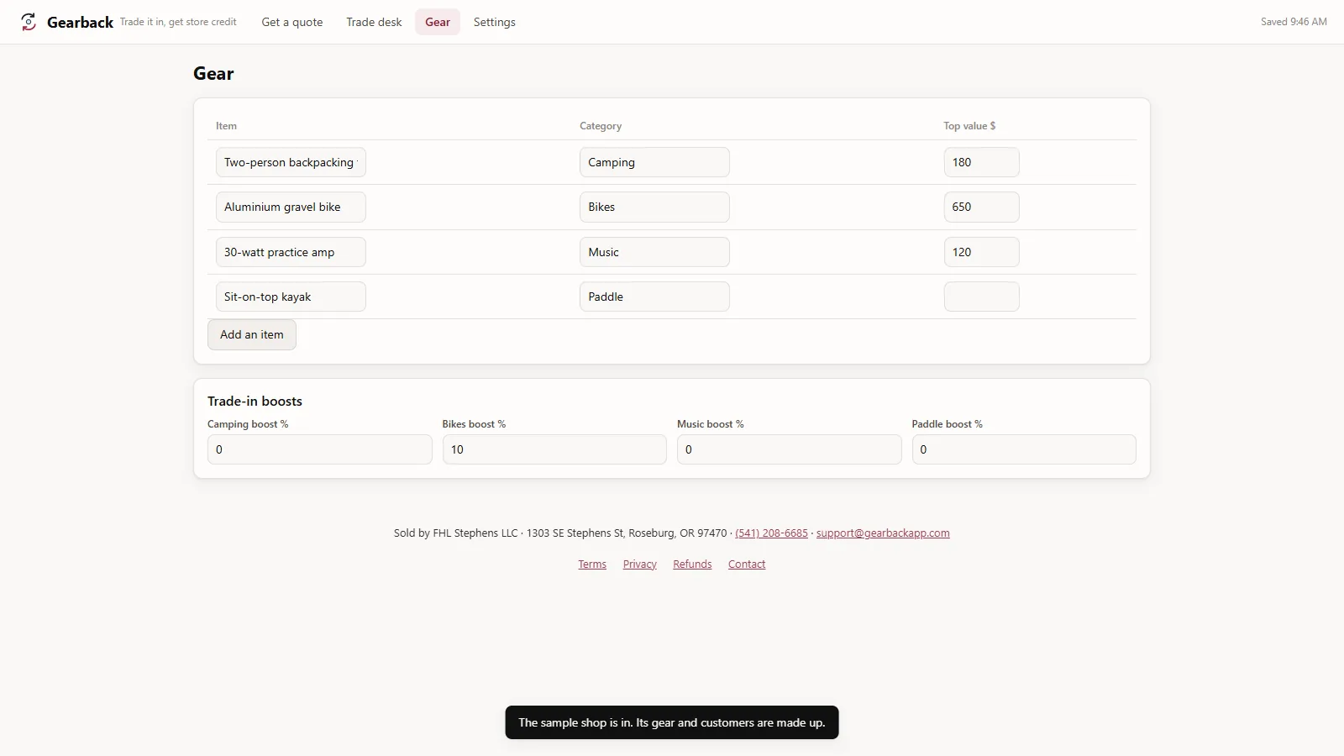Image resolution: width=1344 pixels, height=756 pixels.
Task: Select the Gear tab
Action: pos(438,22)
